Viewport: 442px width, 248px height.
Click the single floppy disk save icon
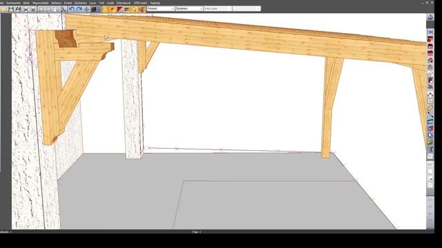tap(11, 9)
